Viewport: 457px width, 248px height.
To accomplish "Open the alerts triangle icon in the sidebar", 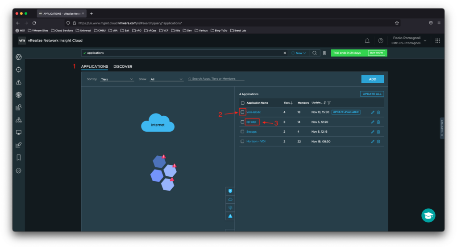I will [19, 82].
